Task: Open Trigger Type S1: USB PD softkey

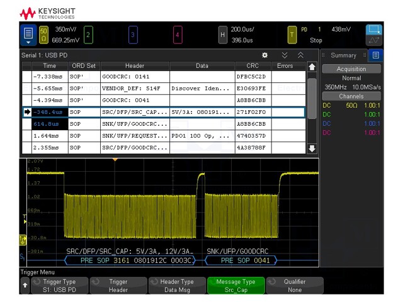Action: tap(59, 286)
